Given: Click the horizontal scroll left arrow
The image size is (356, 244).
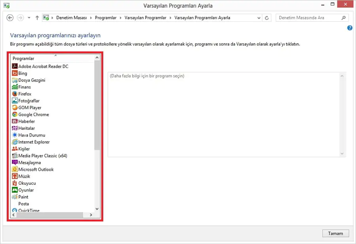Looking at the screenshot, I should (13, 215).
